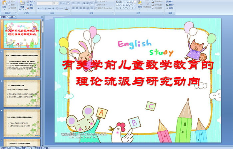The height and width of the screenshot is (149, 233).
Task: Open Shape Effects (形状效果)
Action: click(158, 8)
